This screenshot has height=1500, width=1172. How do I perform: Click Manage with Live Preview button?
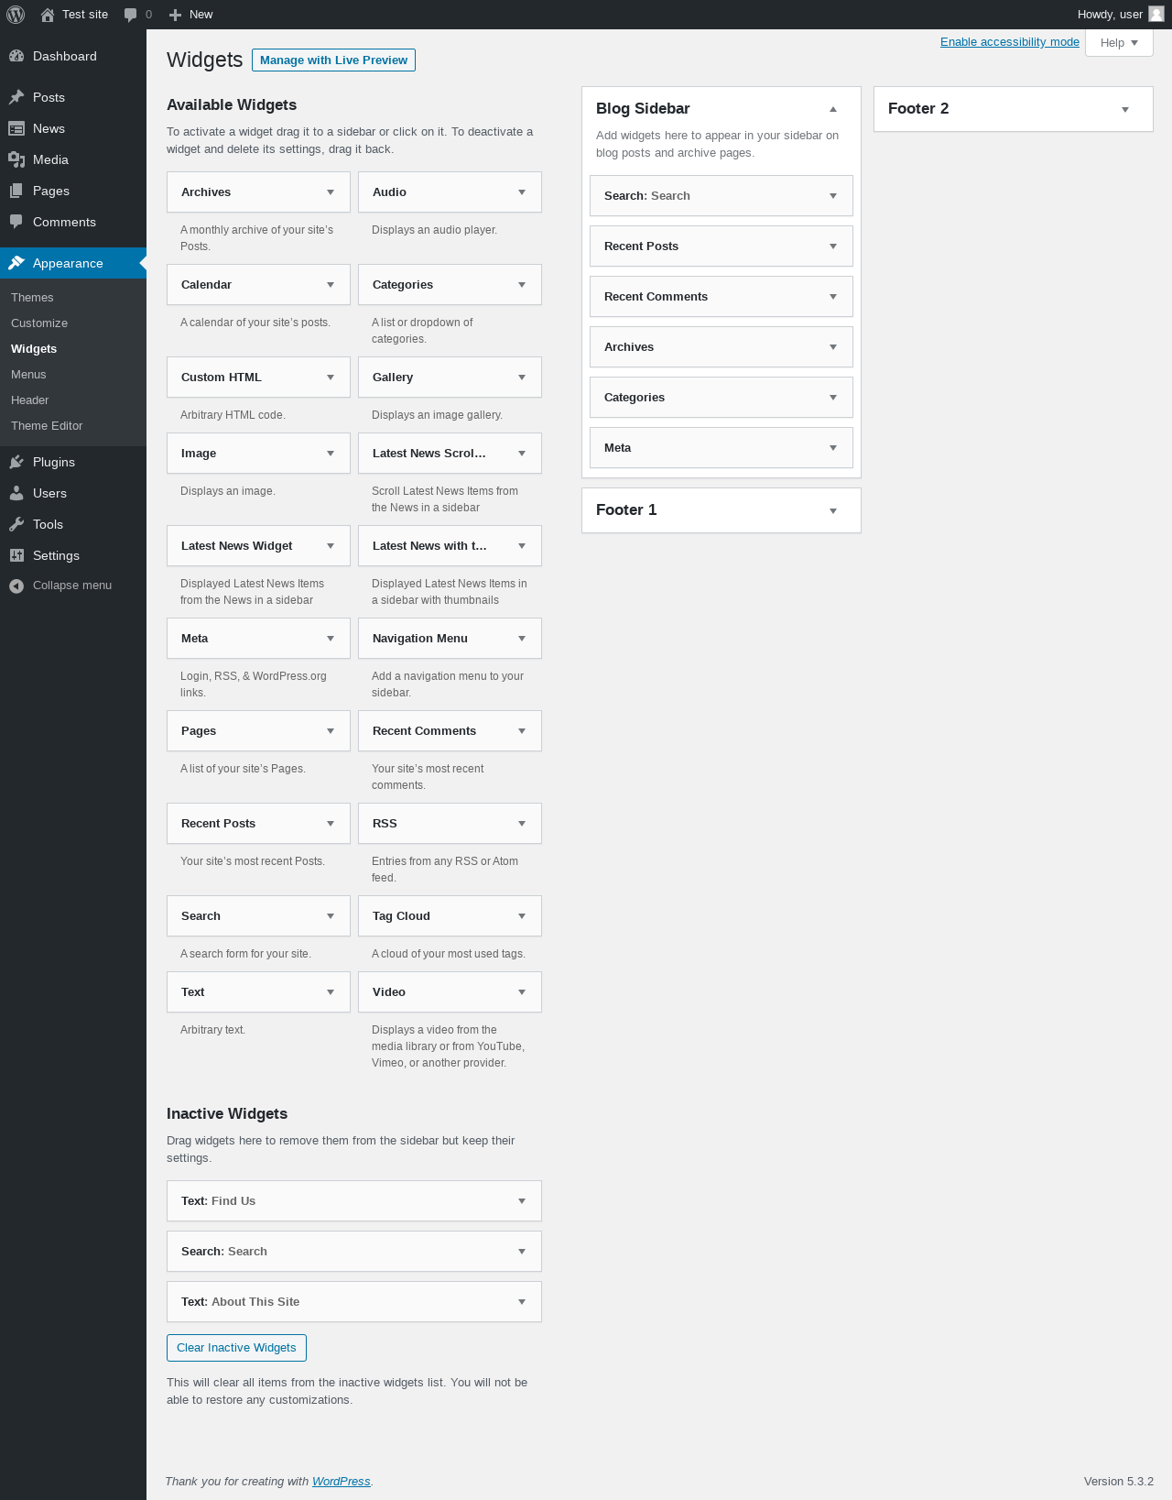coord(333,60)
